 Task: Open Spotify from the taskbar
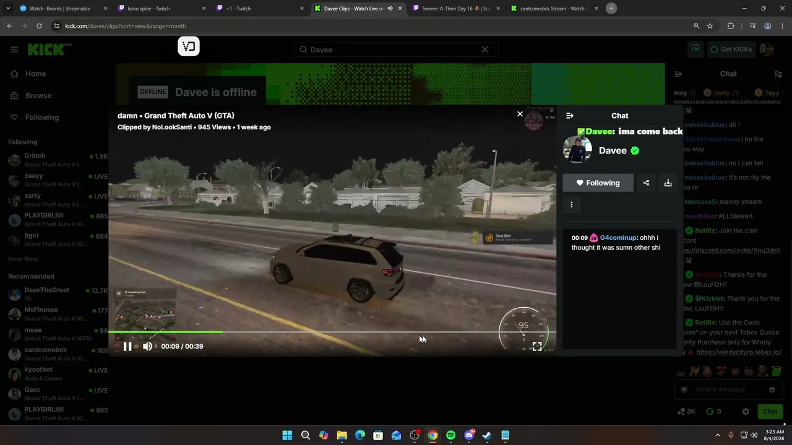click(450, 435)
